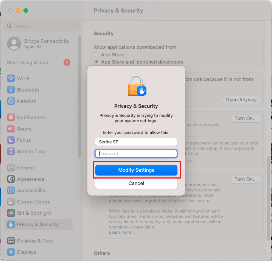Click the username field Scribe SE
This screenshot has width=272, height=261.
coord(136,142)
